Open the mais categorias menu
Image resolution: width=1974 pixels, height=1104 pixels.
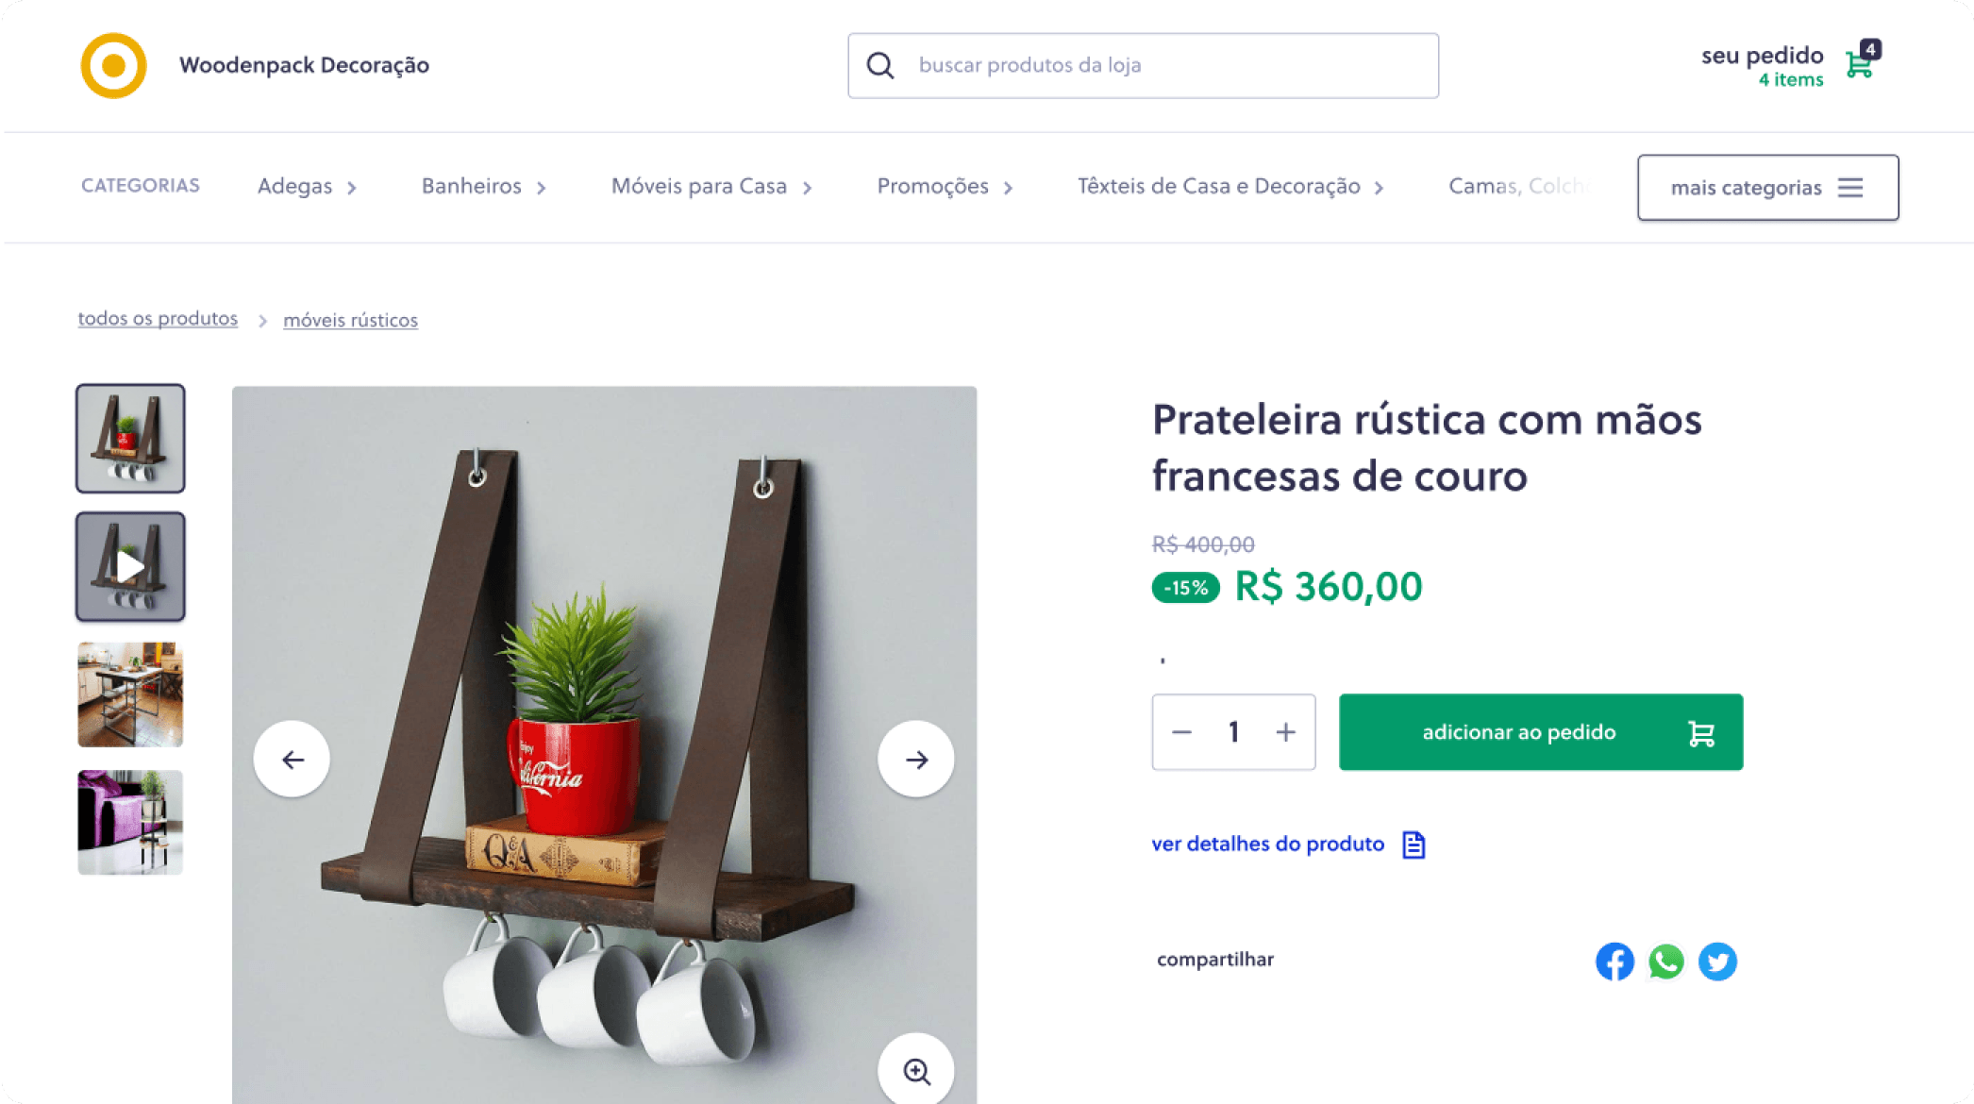click(x=1767, y=188)
